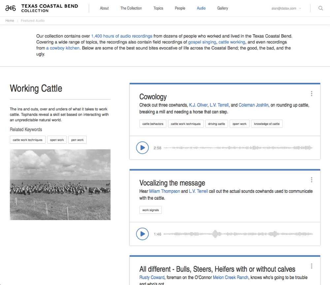Click the Cowology card title

coord(153,97)
